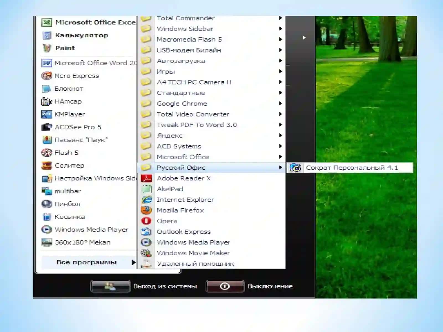
Task: Launch Калькулятор from its icon
Action: pyautogui.click(x=47, y=35)
